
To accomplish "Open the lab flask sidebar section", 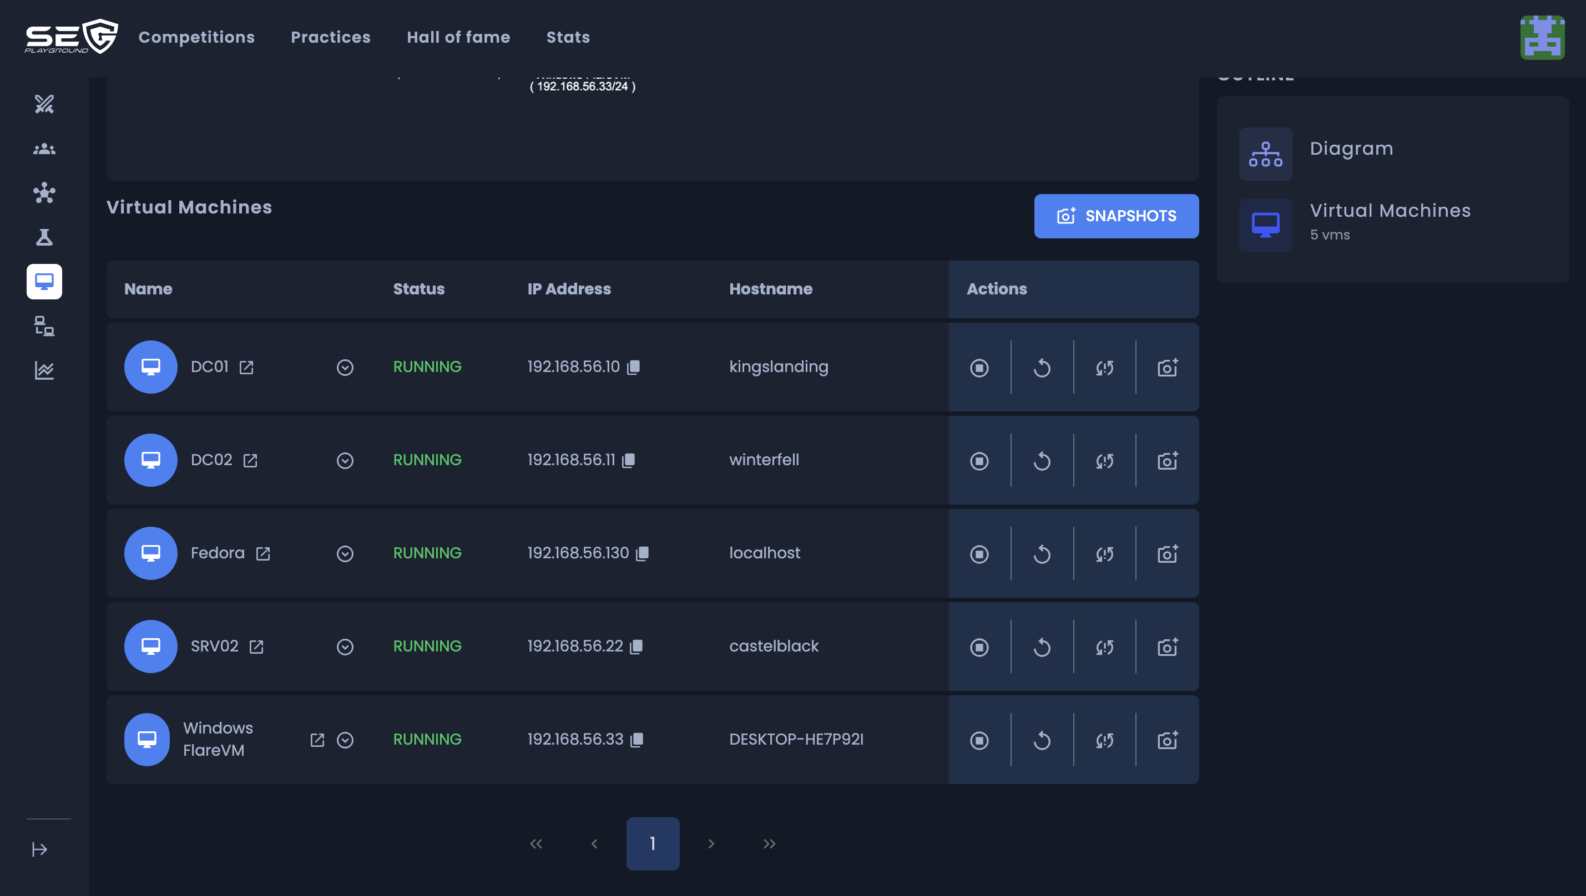I will [x=44, y=237].
